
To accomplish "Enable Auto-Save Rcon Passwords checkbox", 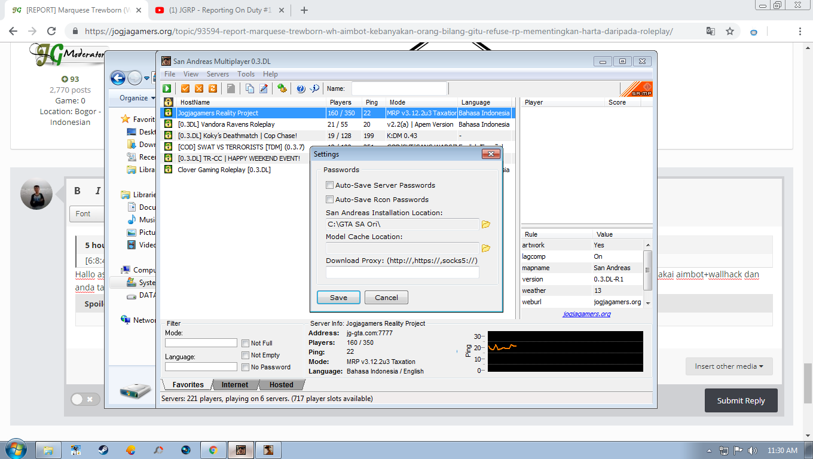I will coord(329,200).
